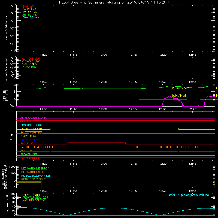Image resolution: width=218 pixels, height=218 pixels.
Task: Click 11:45 tick label under the GOES panel
Action: point(73,109)
